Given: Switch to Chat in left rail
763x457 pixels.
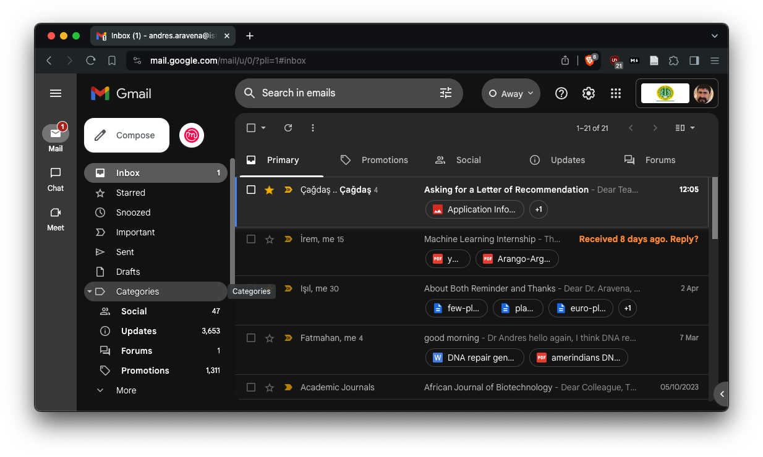Looking at the screenshot, I should click(56, 179).
